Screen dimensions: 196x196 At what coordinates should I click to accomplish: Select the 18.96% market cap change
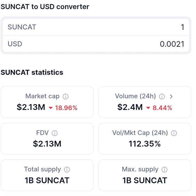tap(66, 108)
